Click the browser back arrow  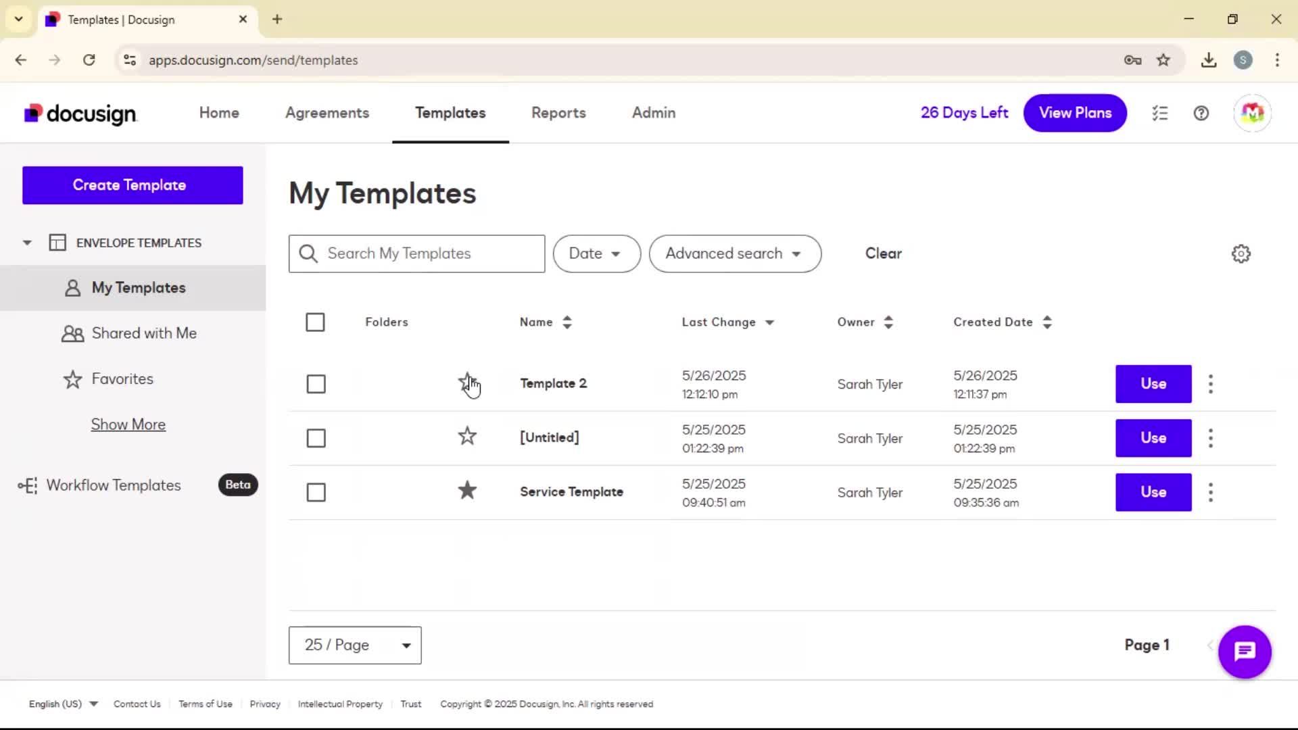[x=21, y=60]
